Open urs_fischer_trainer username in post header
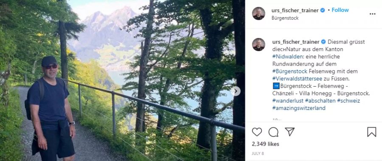The image size is (382, 161). (x=295, y=11)
